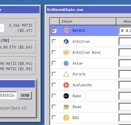Enable the Arbitrum checkbox
Screen dimensions: 131x125
click(x=54, y=41)
